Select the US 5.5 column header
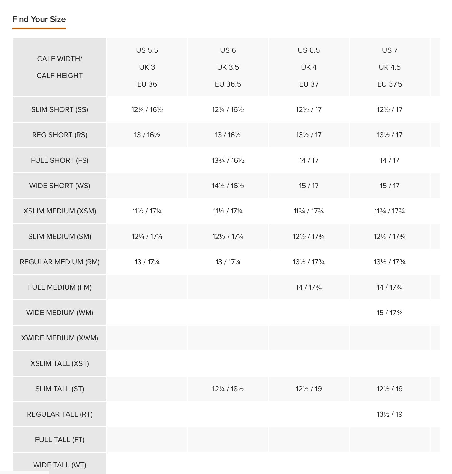 [x=147, y=67]
